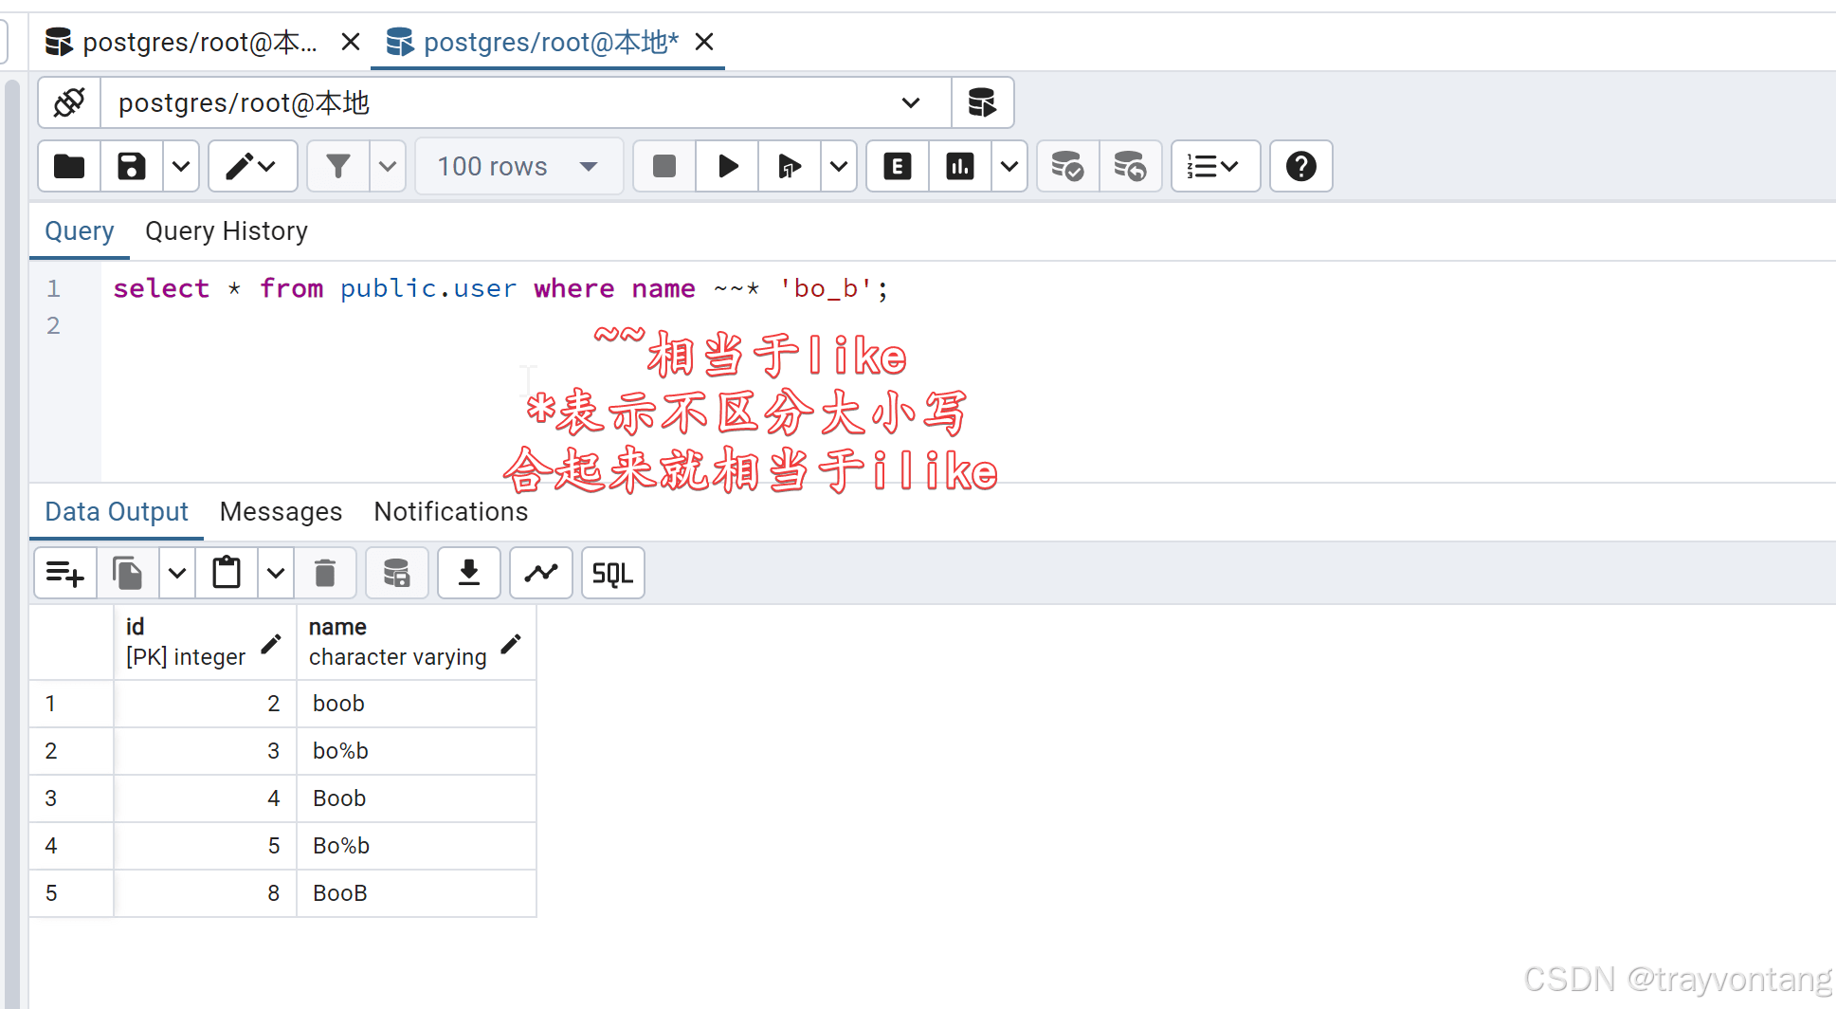Click the id cell with value 2
This screenshot has height=1009, width=1836.
pyautogui.click(x=205, y=704)
